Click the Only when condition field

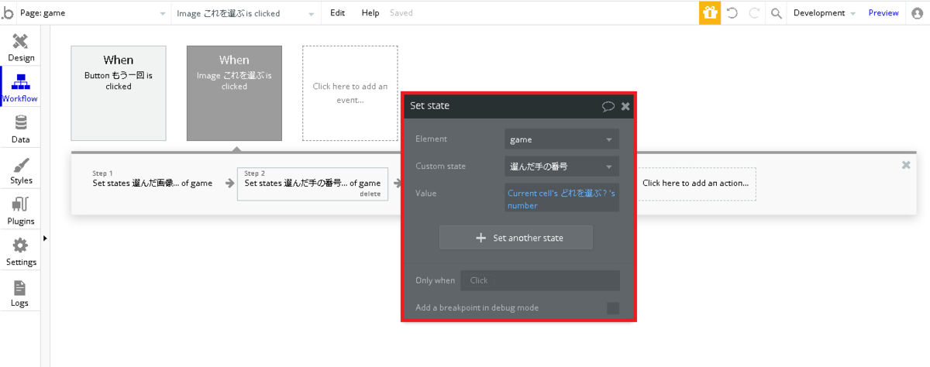540,280
